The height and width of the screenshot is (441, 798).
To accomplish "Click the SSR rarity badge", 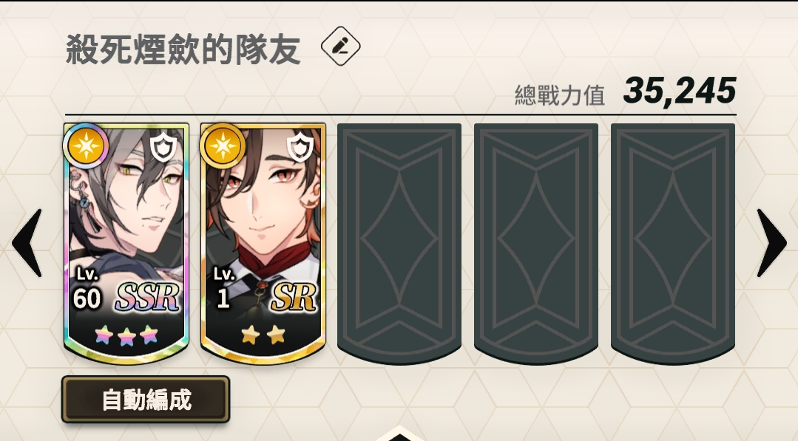I will [146, 296].
